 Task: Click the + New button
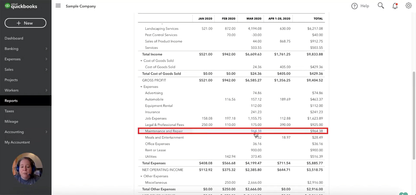pyautogui.click(x=25, y=23)
